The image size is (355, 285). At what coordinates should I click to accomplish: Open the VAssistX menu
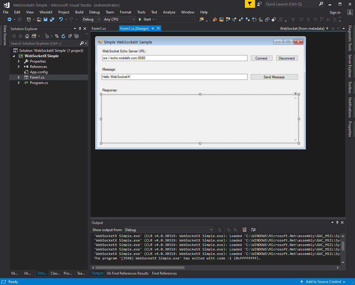point(46,12)
